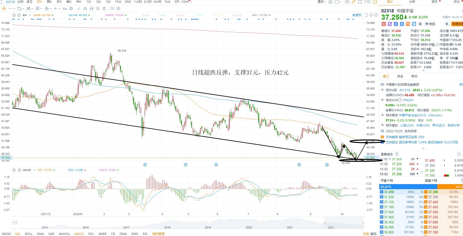Select the rectangle shape drawing tool
Image resolution: width=463 pixels, height=236 pixels.
tap(19, 9)
